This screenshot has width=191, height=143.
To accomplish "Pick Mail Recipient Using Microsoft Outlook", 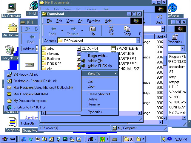I will [43, 88].
